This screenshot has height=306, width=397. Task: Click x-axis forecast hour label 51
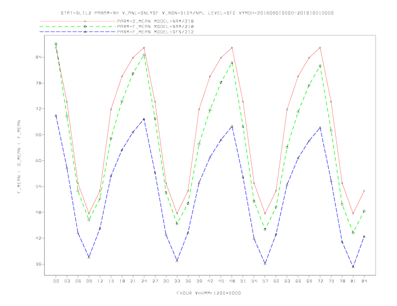[x=243, y=281]
